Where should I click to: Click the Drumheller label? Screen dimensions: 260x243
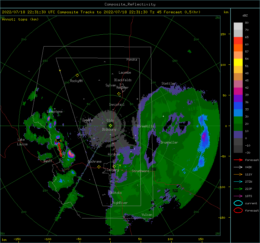point(169,142)
